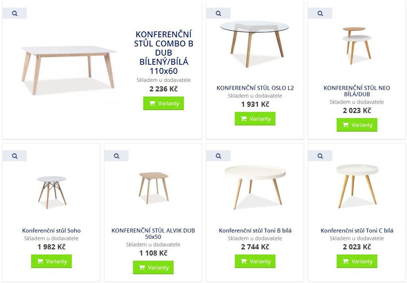Click Varianty button under Toni B bílá
This screenshot has height=283, width=407.
point(255,261)
